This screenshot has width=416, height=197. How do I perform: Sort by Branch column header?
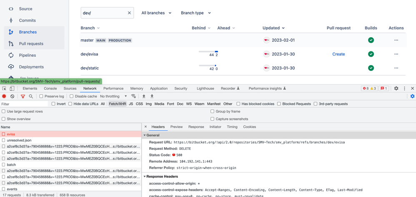(90, 28)
